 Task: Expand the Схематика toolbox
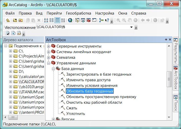coord(48,57)
